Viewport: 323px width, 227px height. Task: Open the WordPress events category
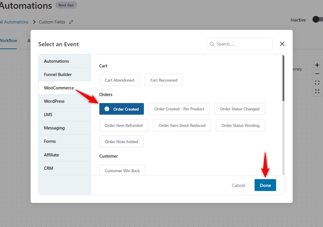coord(54,101)
